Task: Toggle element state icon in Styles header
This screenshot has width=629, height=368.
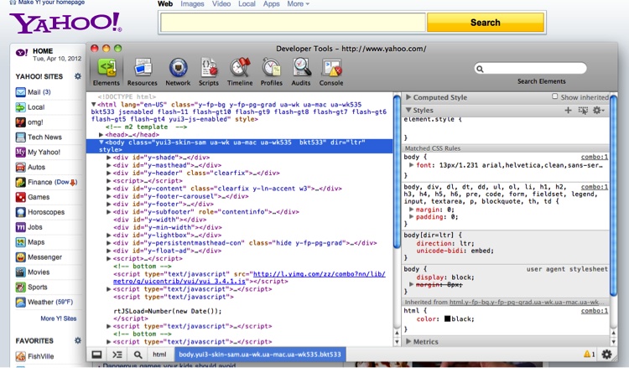Action: [x=583, y=111]
